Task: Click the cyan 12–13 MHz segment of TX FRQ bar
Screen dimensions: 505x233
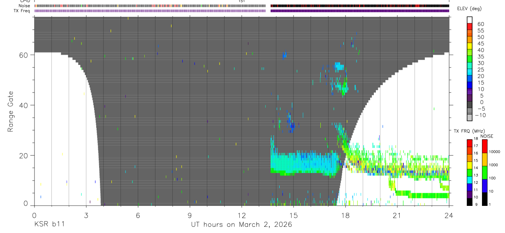Action: coord(470,179)
